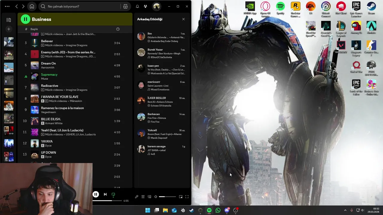Open NVIDIA App desktop shortcut

pos(250,8)
